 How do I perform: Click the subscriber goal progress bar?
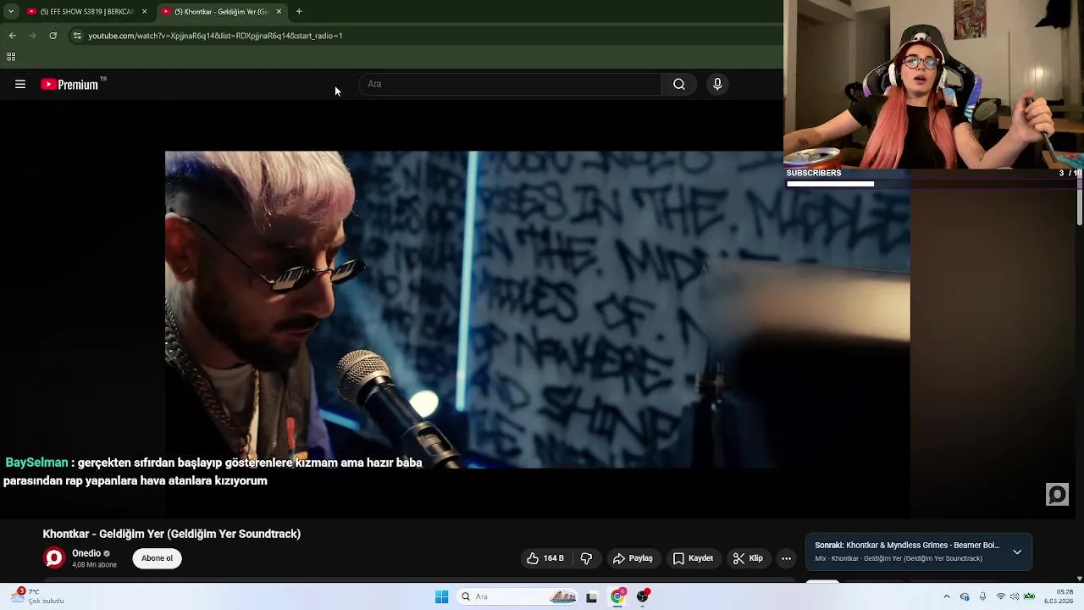pos(933,183)
